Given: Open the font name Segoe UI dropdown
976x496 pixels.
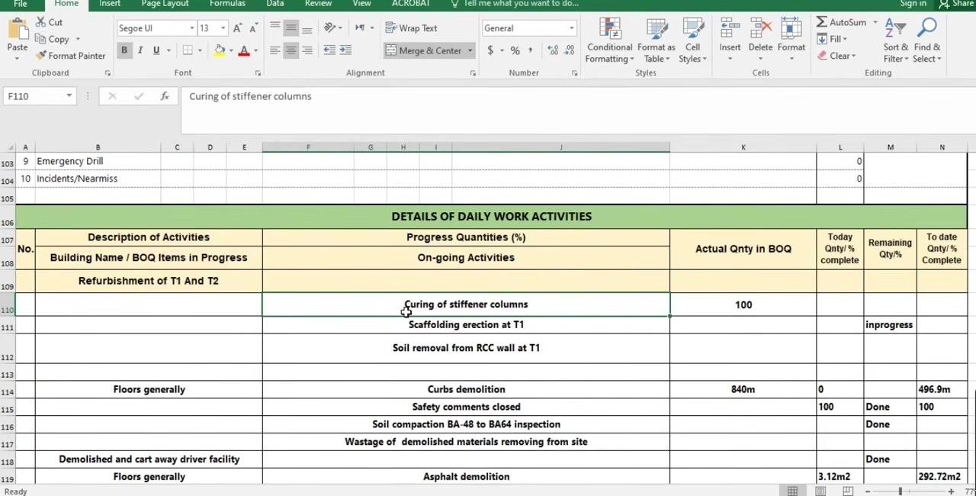Looking at the screenshot, I should tap(191, 28).
